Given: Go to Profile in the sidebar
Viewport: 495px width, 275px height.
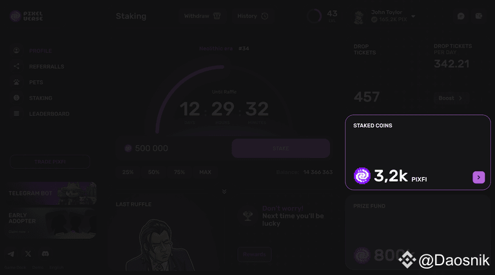Looking at the screenshot, I should [41, 51].
